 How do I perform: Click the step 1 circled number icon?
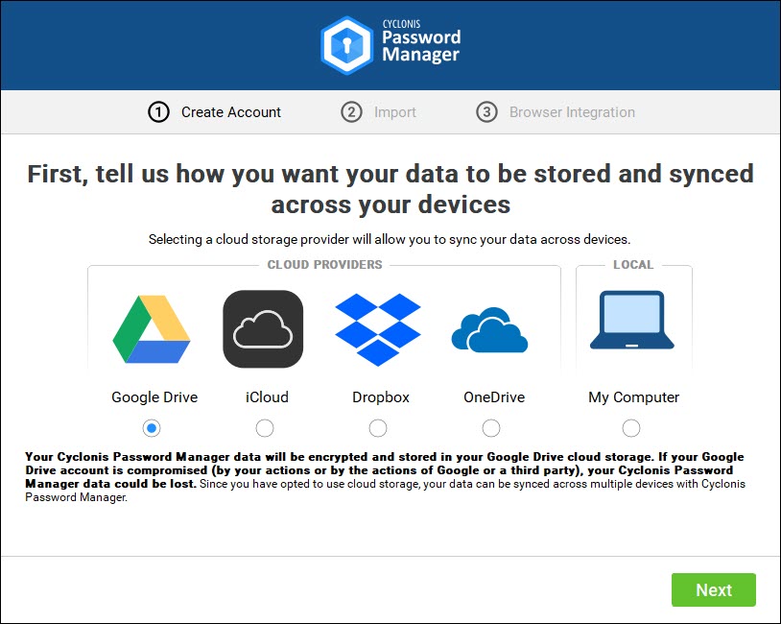pyautogui.click(x=158, y=112)
